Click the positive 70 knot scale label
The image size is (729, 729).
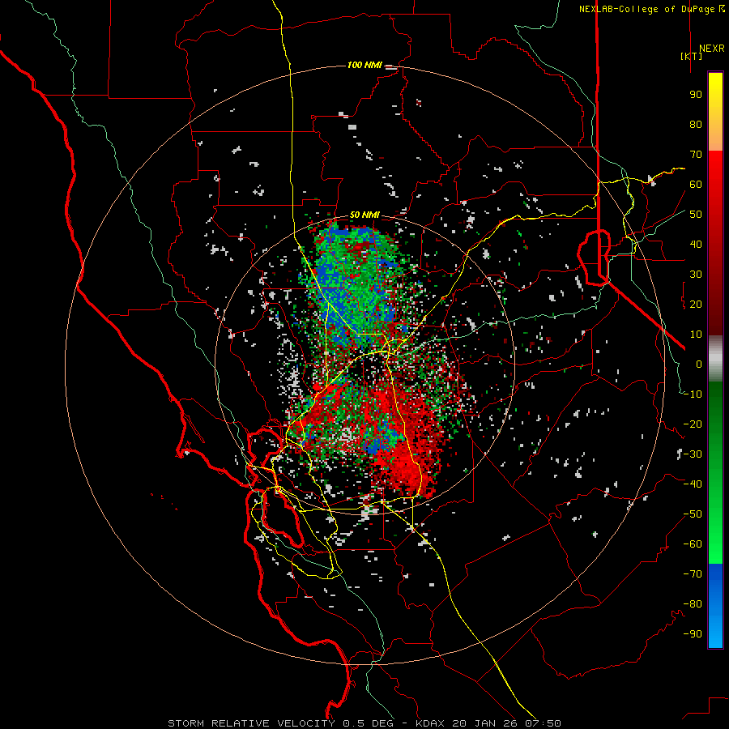pyautogui.click(x=696, y=155)
